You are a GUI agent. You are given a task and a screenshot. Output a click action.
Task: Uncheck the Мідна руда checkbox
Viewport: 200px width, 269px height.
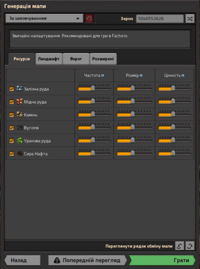(11, 102)
